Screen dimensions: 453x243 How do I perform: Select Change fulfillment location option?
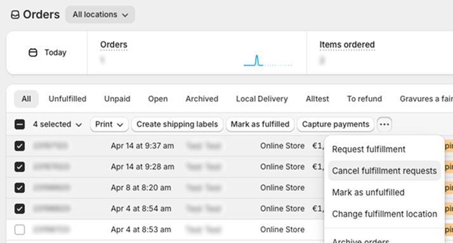coord(384,214)
